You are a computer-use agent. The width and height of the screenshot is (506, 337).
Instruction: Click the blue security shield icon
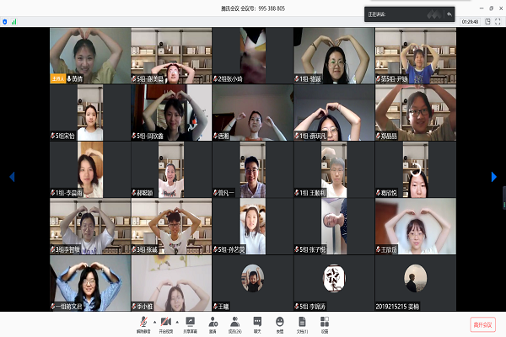[x=6, y=21]
